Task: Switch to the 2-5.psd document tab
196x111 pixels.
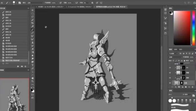Action: (80, 7)
